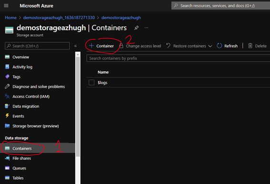Click the magnifier icon in global search
270x184 pixels.
click(x=176, y=6)
